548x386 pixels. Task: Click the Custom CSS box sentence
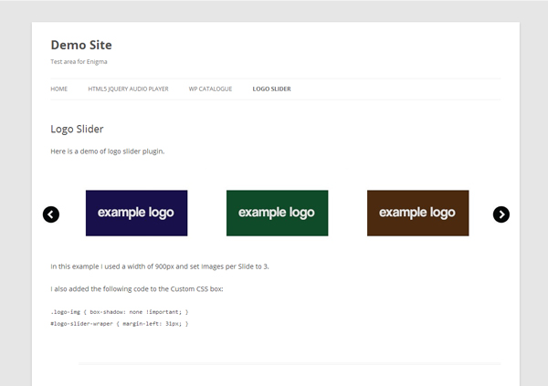(137, 288)
